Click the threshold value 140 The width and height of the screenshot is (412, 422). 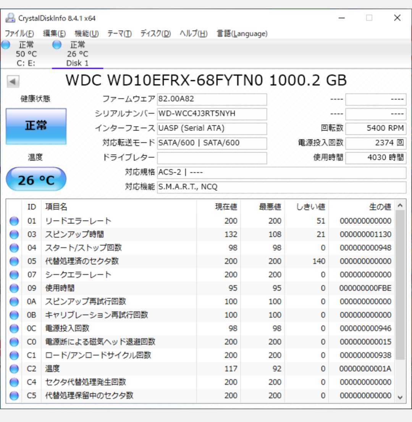(319, 261)
